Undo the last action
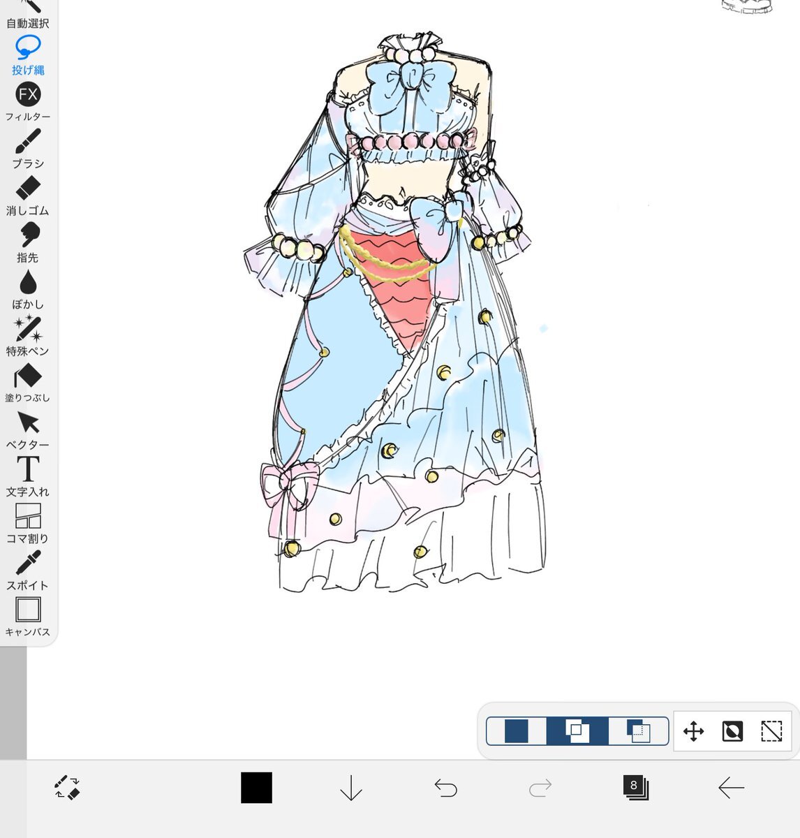The image size is (800, 838). tap(445, 788)
